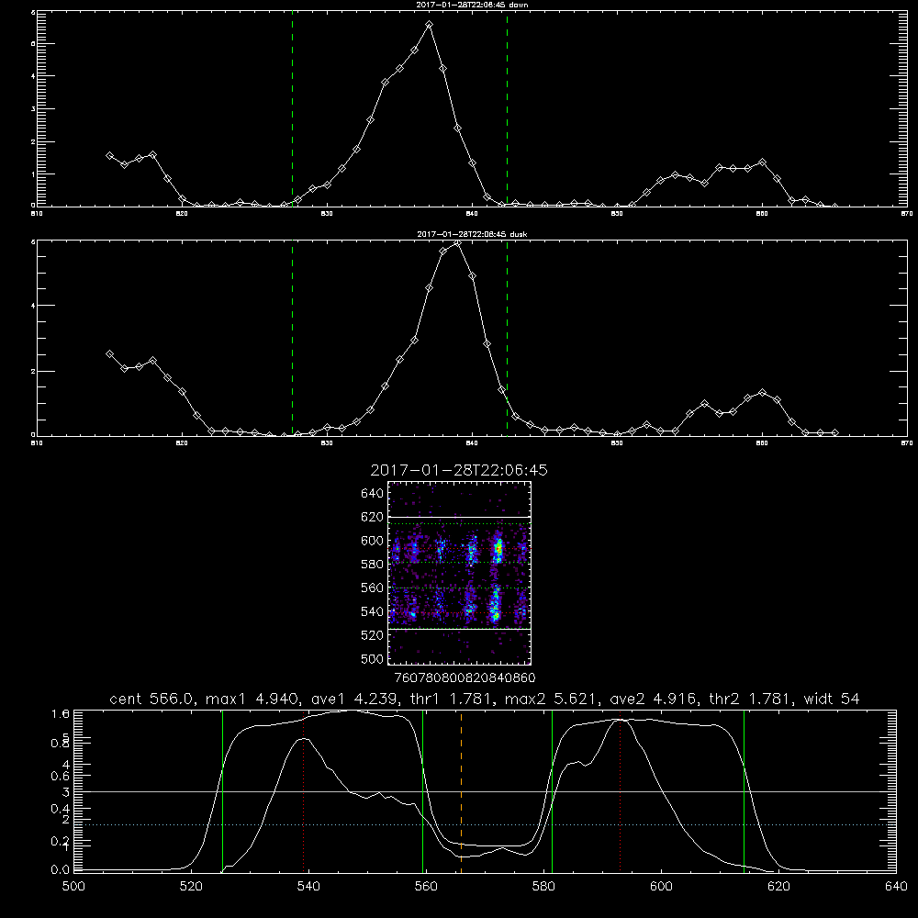Click the dawn plot title text
This screenshot has width=918, height=918.
(x=472, y=4)
